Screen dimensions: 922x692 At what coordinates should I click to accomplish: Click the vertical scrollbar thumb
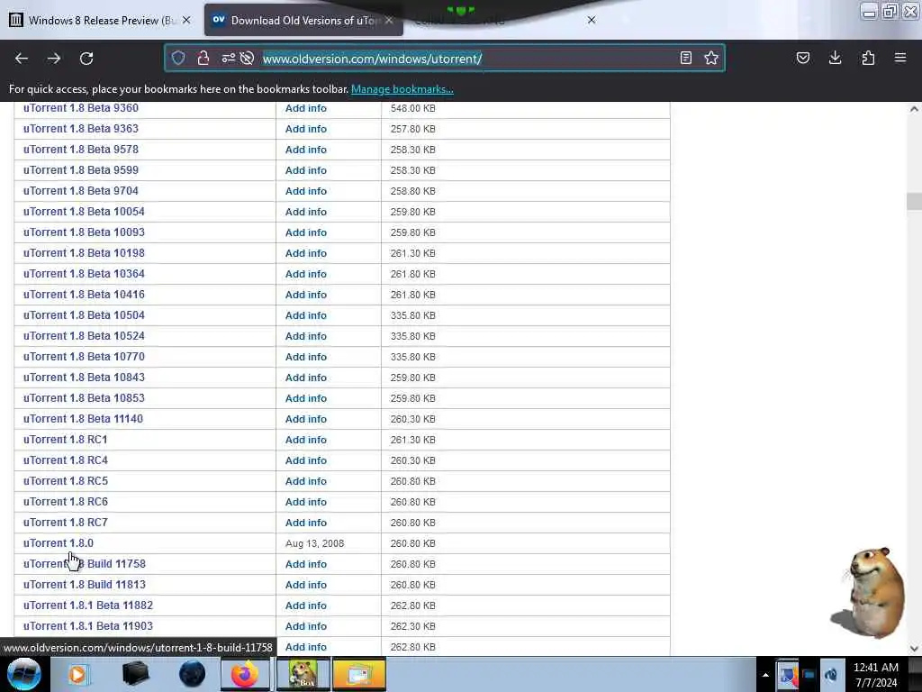pos(914,201)
